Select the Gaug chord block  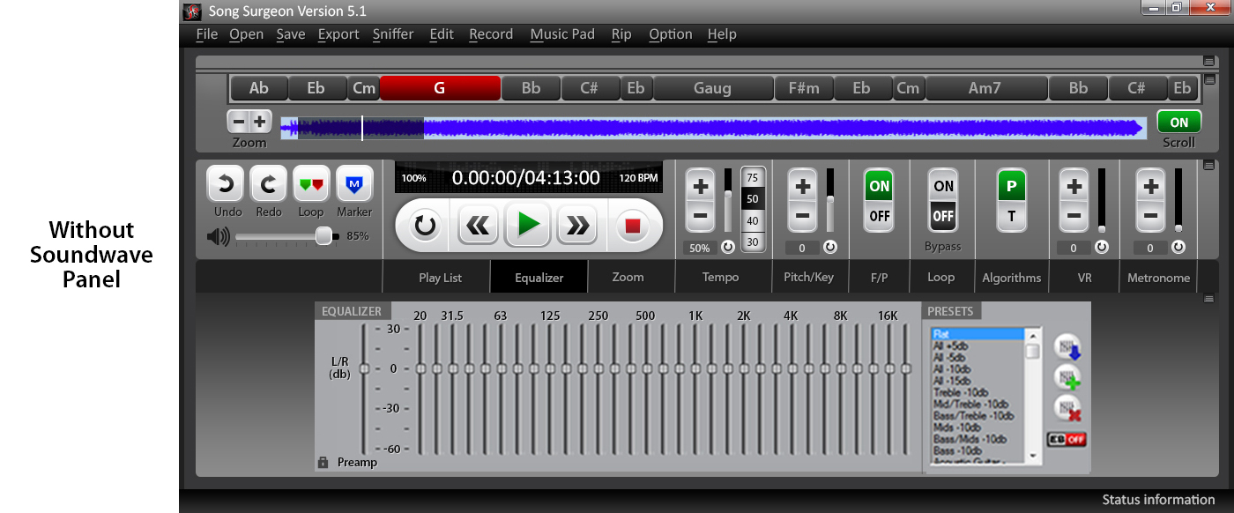click(x=712, y=88)
